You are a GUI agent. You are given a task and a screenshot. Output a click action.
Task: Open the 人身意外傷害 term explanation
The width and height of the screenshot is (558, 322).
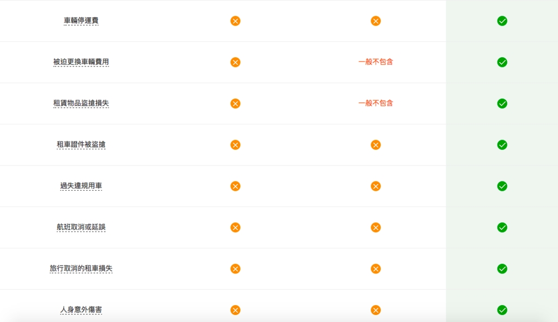click(81, 309)
